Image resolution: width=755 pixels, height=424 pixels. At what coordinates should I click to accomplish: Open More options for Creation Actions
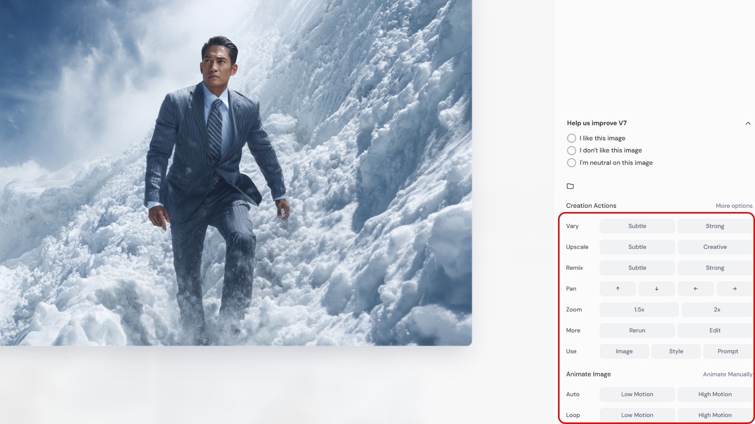pos(734,206)
